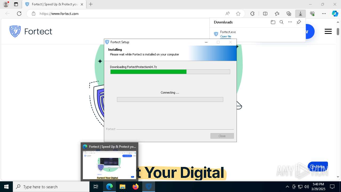341x192 pixels.
Task: Refresh the Fortect page
Action: [19, 14]
